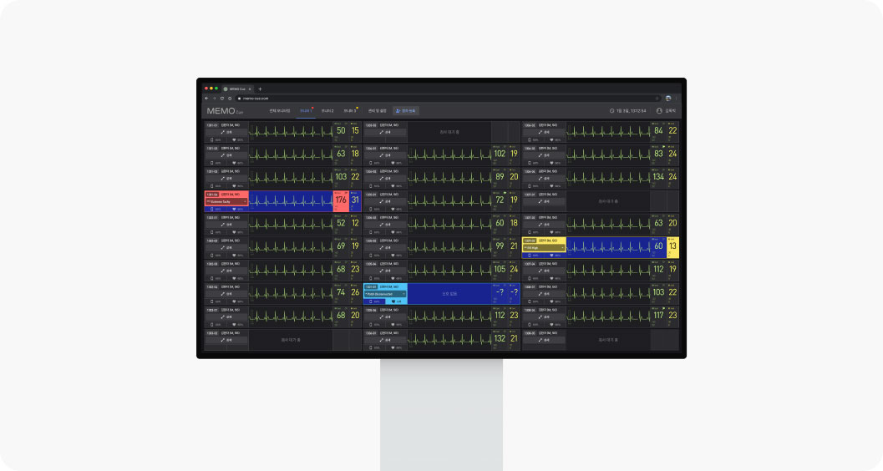Expand the HR High alarm dropdown
Viewport: 883px width, 471px height.
pyautogui.click(x=562, y=247)
